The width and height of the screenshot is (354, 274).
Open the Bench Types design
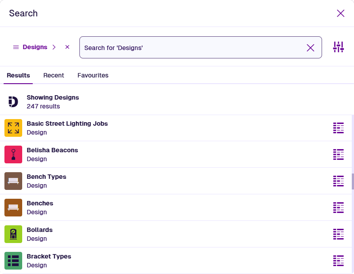47,177
